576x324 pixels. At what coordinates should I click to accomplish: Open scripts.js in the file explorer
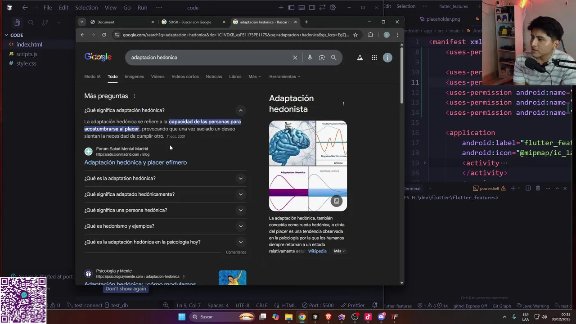[x=27, y=54]
